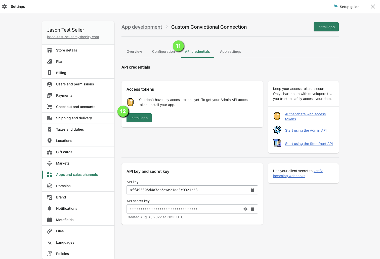Click the Billing receipt icon
This screenshot has width=380, height=259.
[50, 73]
